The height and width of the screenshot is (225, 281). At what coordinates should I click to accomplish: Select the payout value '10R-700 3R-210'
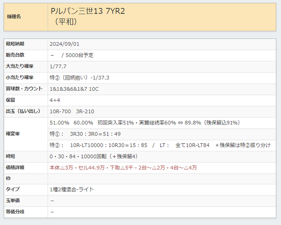tap(72, 111)
